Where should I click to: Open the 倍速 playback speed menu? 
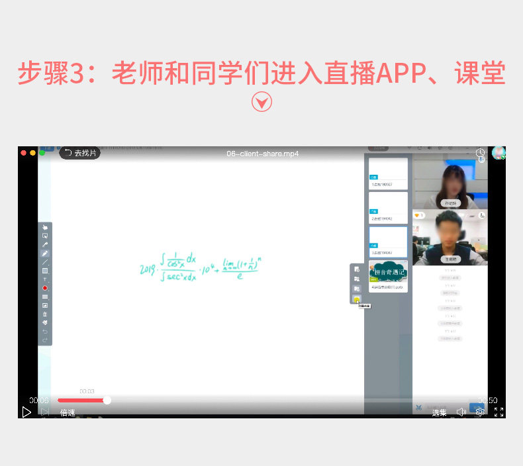pyautogui.click(x=68, y=413)
